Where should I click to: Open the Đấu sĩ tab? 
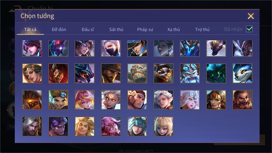pyautogui.click(x=88, y=30)
